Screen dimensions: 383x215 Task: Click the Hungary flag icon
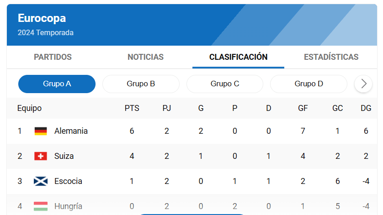[x=41, y=206]
